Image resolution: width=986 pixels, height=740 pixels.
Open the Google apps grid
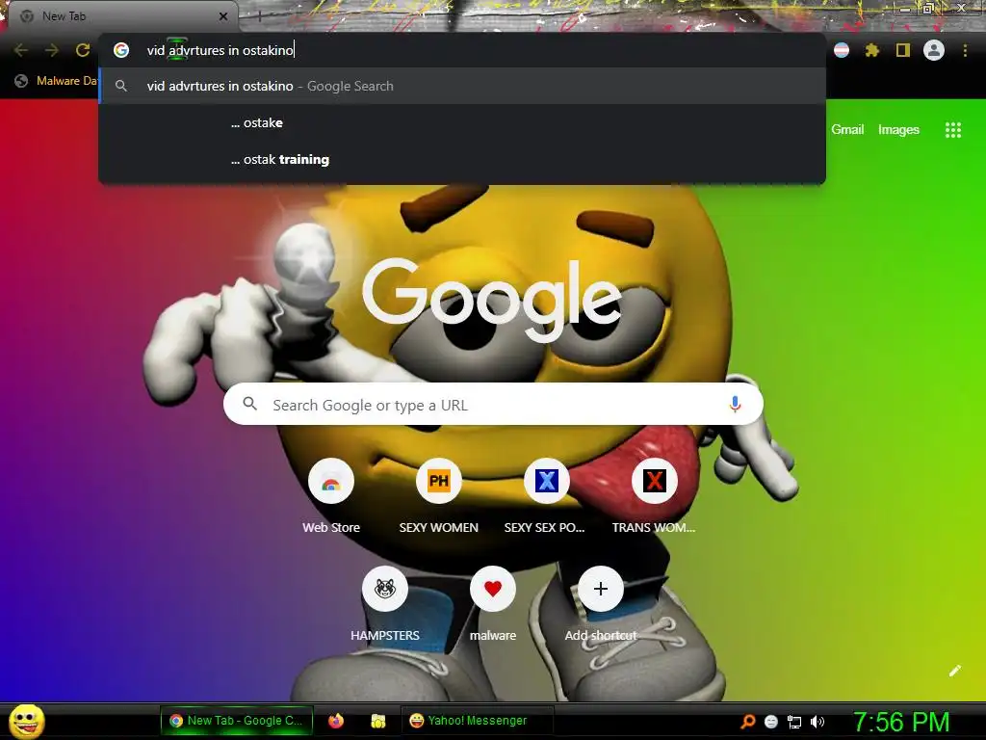click(953, 130)
